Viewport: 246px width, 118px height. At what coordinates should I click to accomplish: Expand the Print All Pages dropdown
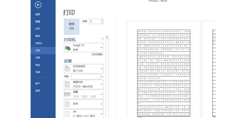coord(84,68)
